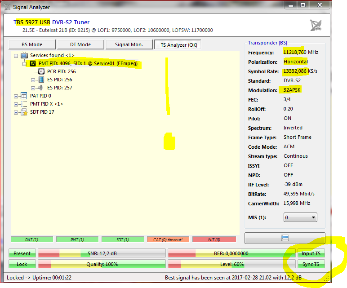Click the table icon for PAT PID 0

coord(24,96)
